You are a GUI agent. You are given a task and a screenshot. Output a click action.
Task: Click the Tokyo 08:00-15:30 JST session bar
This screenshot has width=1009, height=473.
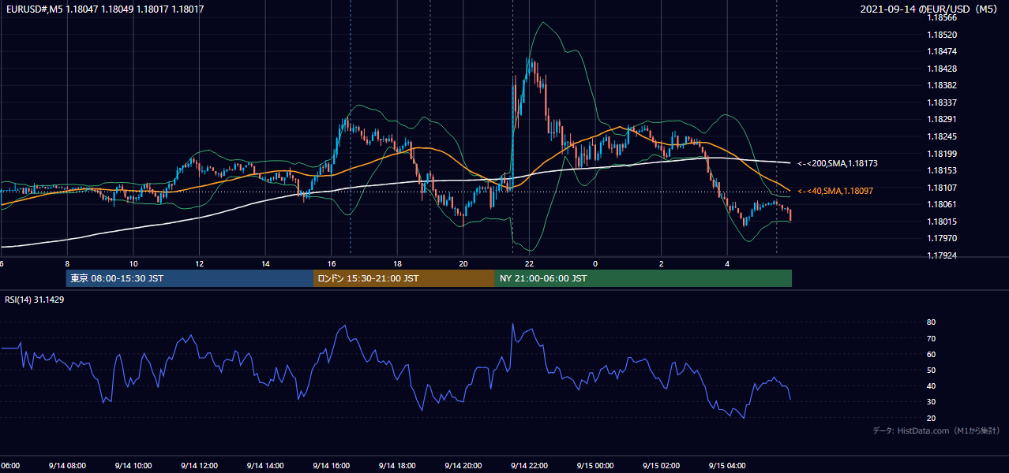[x=189, y=278]
